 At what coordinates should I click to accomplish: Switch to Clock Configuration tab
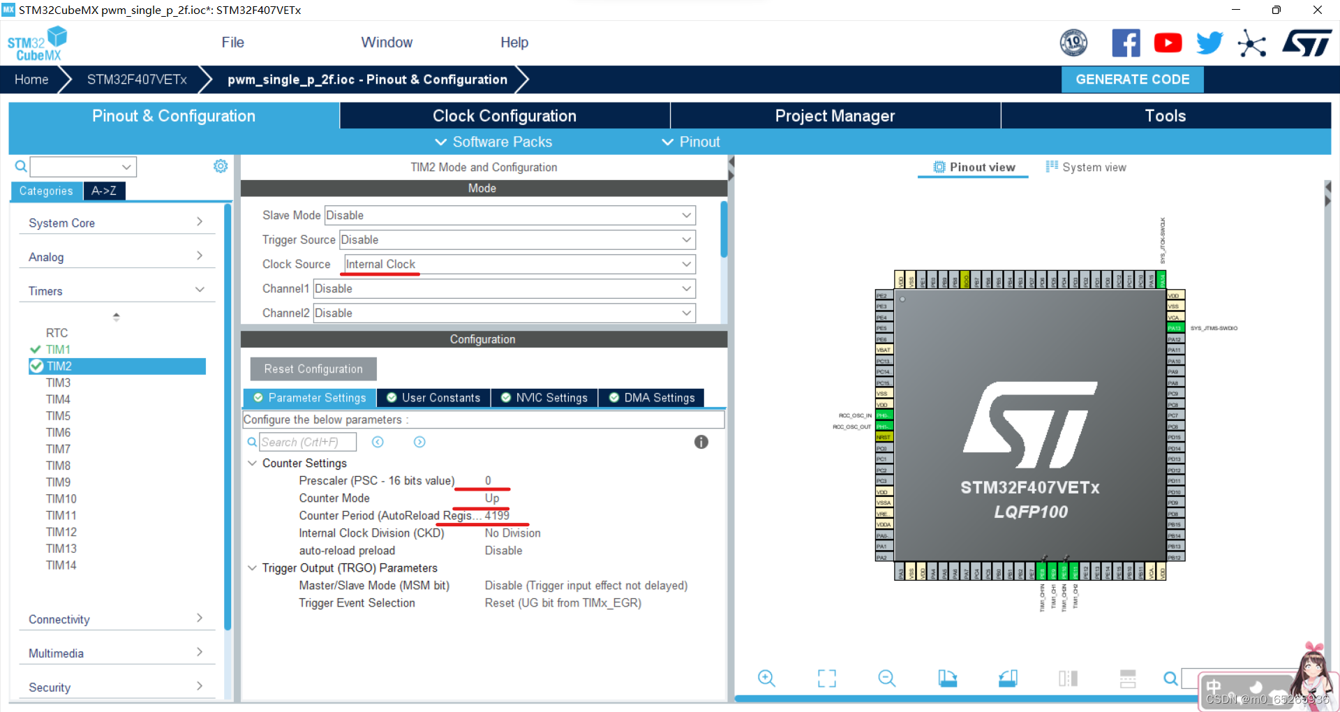tap(505, 116)
